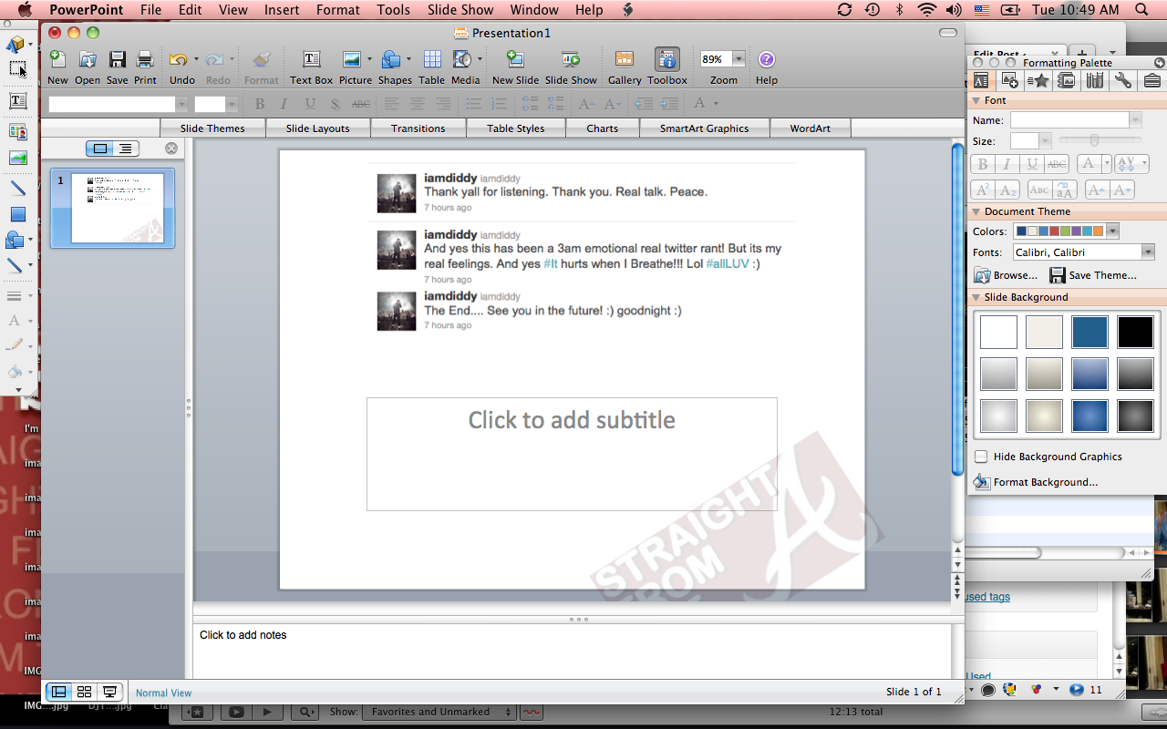Click the Print toolbar icon
Viewport: 1167px width, 729px height.
[145, 60]
